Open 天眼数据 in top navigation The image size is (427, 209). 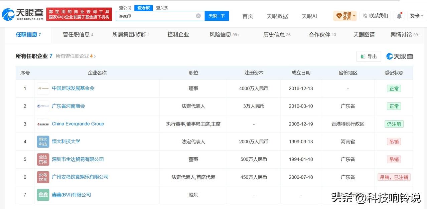[277, 16]
